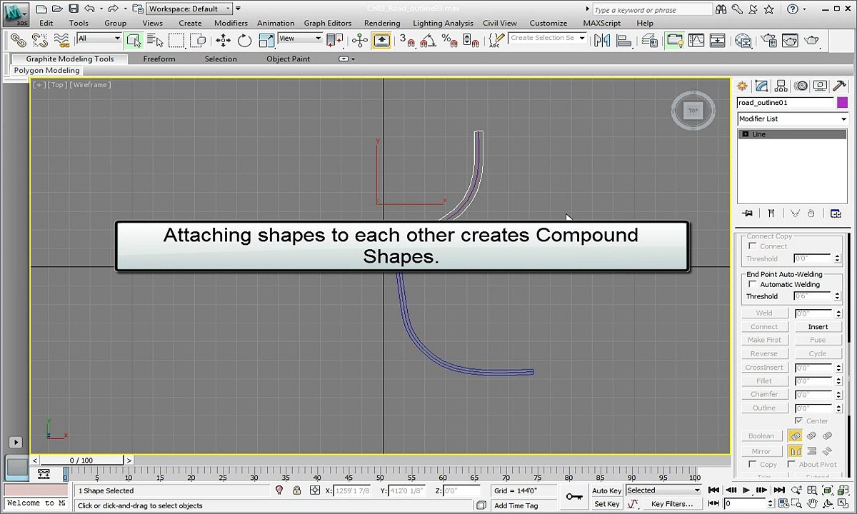Viewport: 857px width, 514px height.
Task: Click the Selection Lock Toggle padlock icon
Action: (296, 490)
